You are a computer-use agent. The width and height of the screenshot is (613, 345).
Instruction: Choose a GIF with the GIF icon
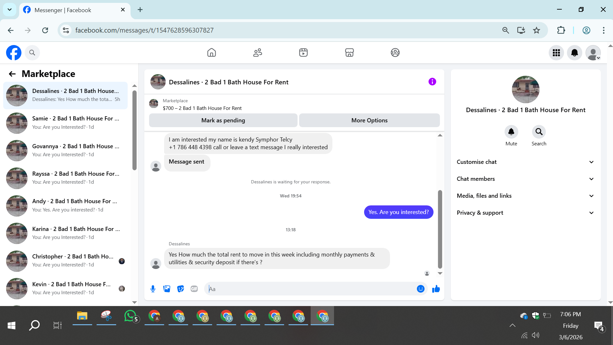(x=194, y=289)
